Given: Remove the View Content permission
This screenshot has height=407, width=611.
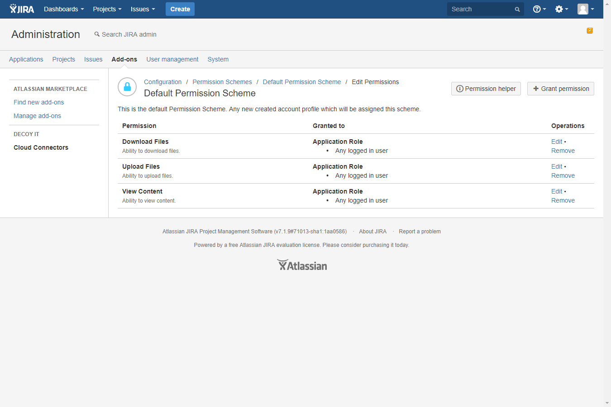Looking at the screenshot, I should [x=563, y=200].
